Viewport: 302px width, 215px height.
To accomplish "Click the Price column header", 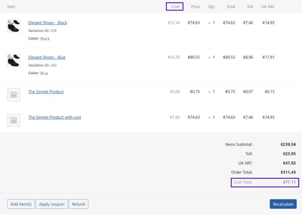I will click(195, 6).
